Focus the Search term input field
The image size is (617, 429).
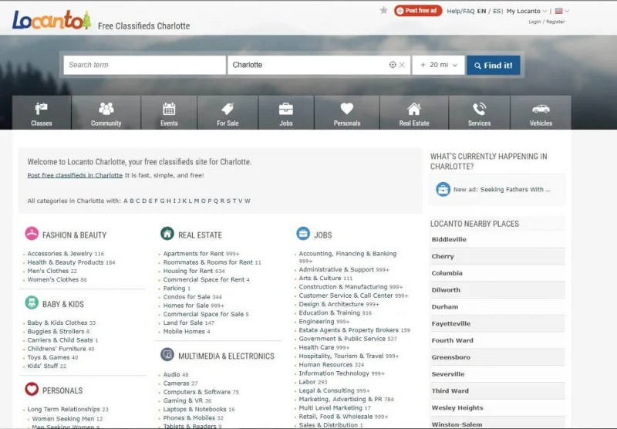[145, 65]
